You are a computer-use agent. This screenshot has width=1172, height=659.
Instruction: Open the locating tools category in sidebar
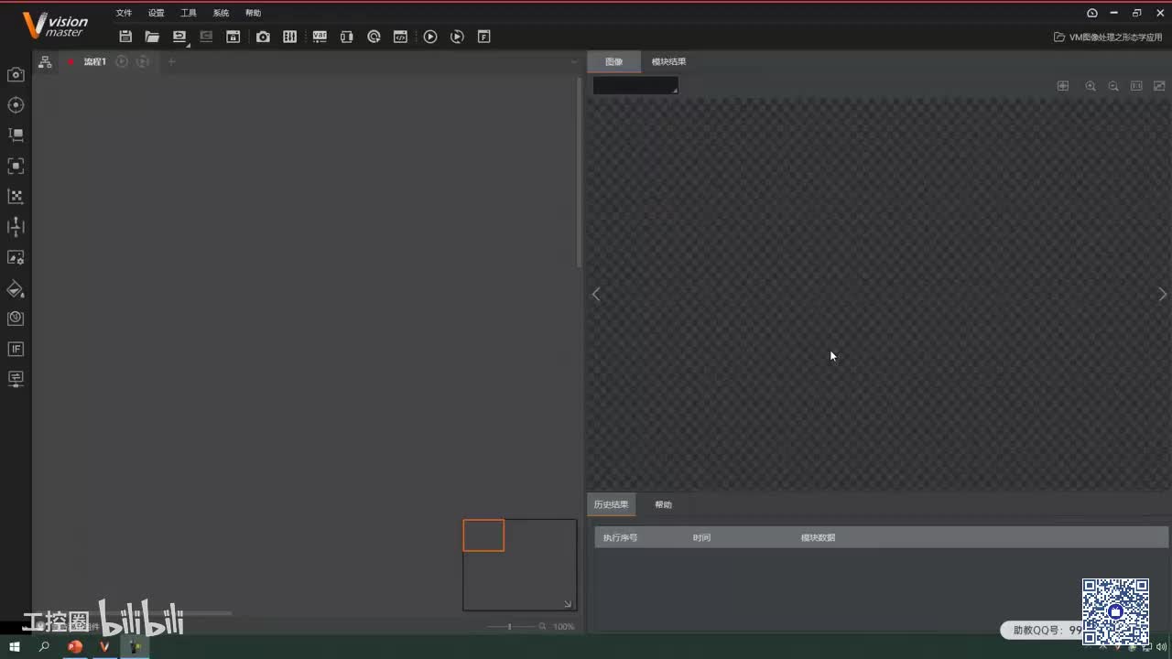pyautogui.click(x=16, y=104)
